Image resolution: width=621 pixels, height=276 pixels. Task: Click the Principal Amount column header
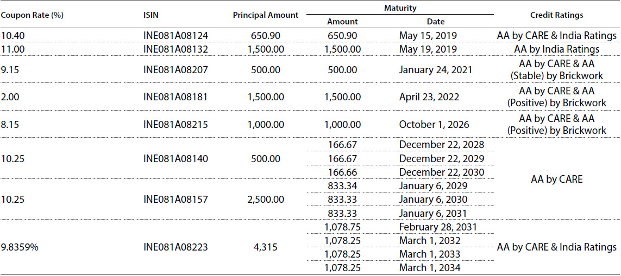(x=265, y=15)
